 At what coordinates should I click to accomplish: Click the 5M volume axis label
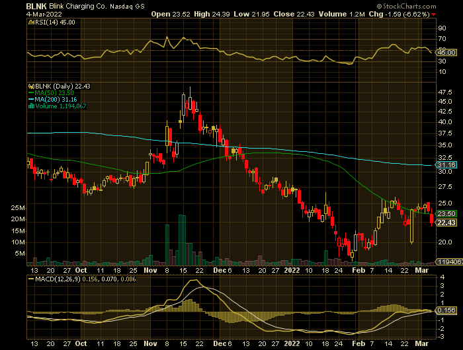pos(19,254)
